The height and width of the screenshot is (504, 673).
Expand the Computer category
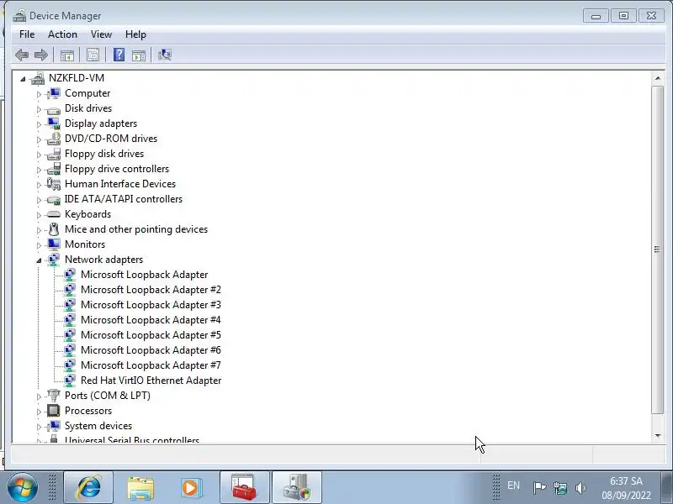(39, 94)
